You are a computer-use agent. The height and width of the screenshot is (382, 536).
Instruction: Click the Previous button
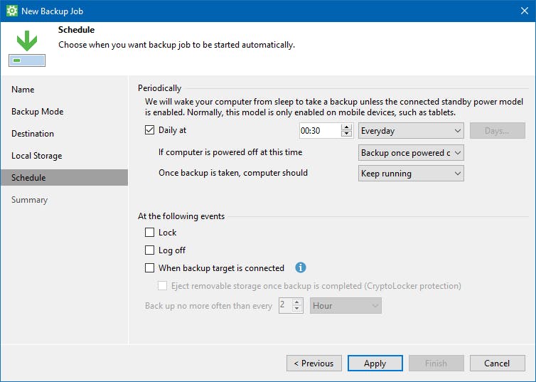(x=313, y=364)
